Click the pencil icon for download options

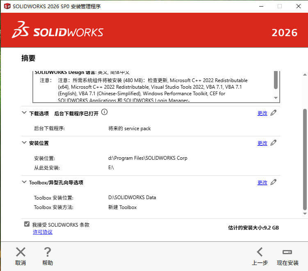tap(273, 113)
